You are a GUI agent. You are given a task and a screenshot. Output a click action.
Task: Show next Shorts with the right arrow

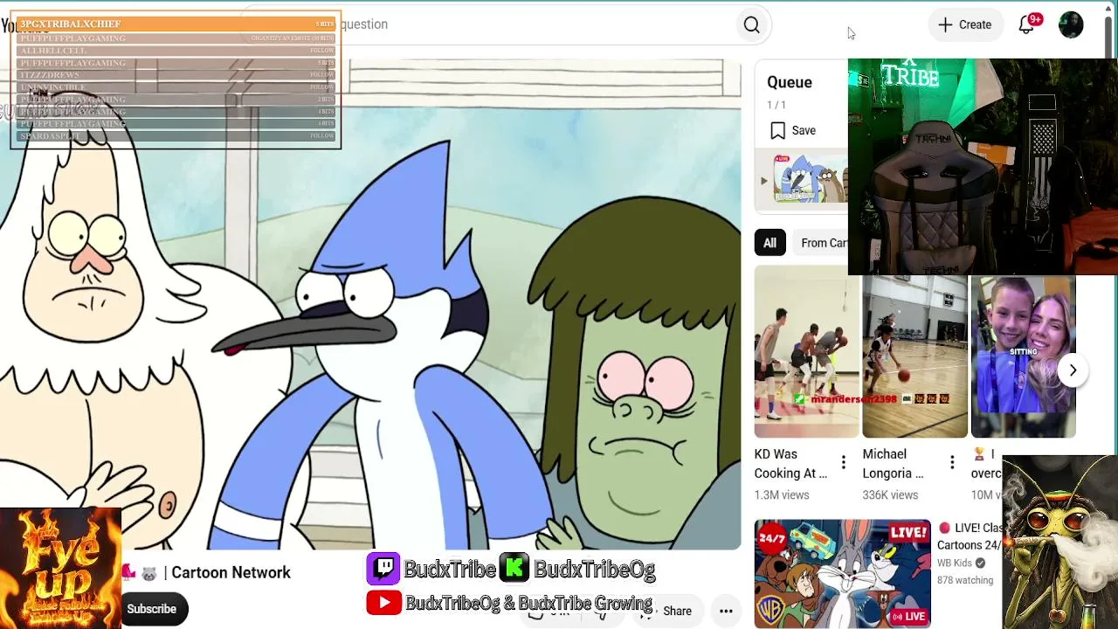click(1073, 370)
